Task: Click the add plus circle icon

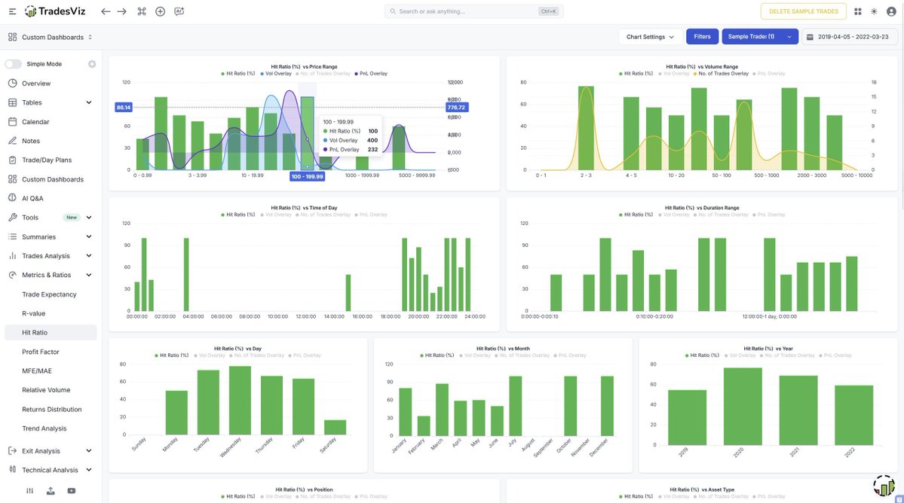Action: [161, 11]
